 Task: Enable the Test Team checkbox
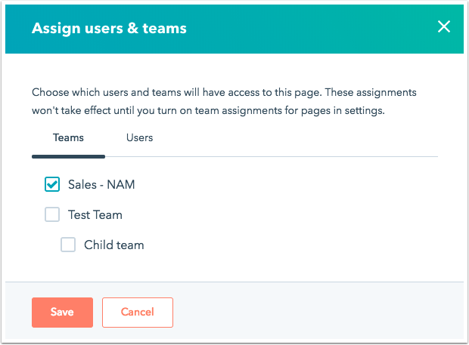(x=52, y=214)
